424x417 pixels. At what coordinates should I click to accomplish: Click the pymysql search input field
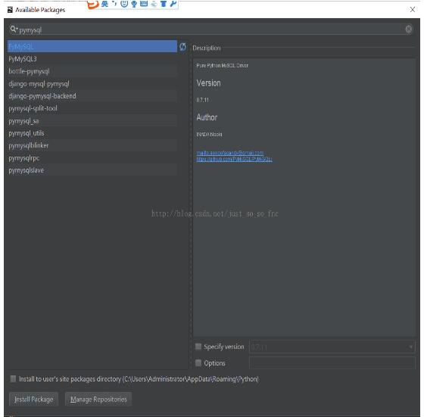tap(211, 30)
